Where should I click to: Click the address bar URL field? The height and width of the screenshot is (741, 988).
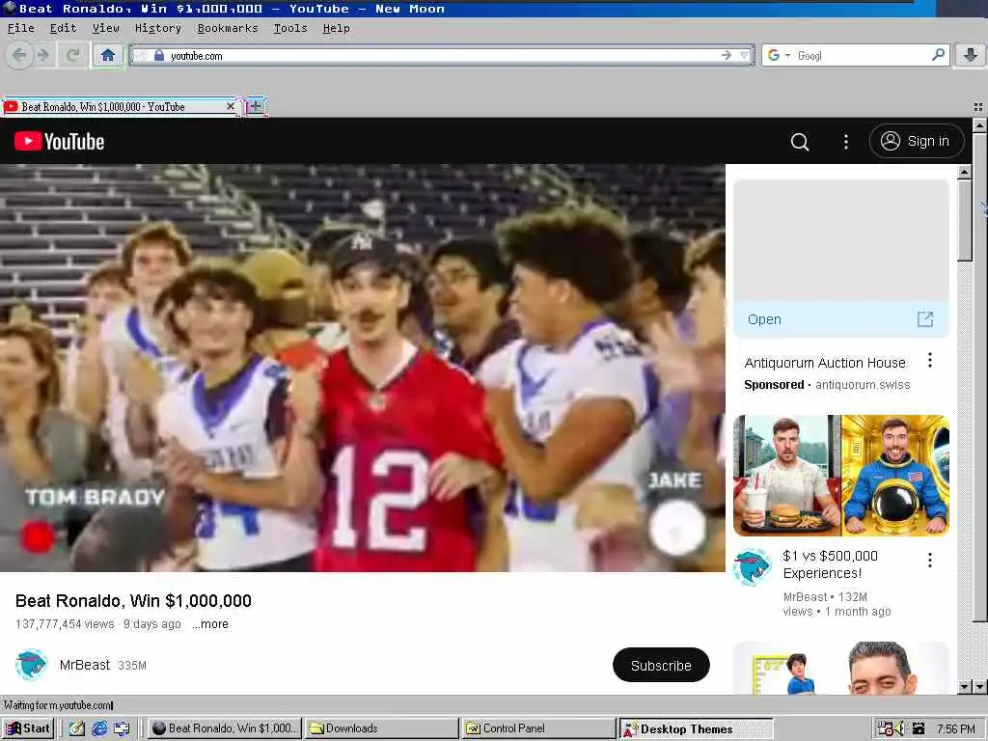441,55
